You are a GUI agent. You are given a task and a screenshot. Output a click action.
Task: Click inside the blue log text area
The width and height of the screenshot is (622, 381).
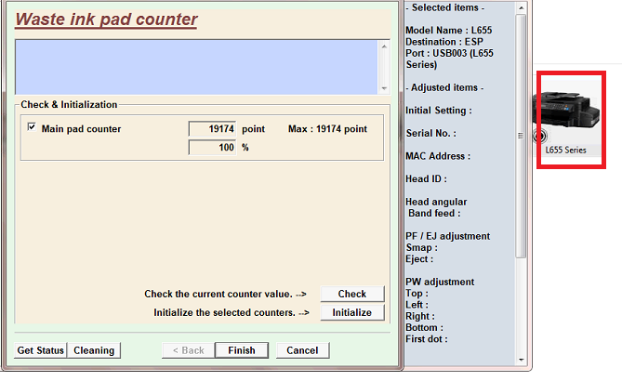[x=195, y=66]
